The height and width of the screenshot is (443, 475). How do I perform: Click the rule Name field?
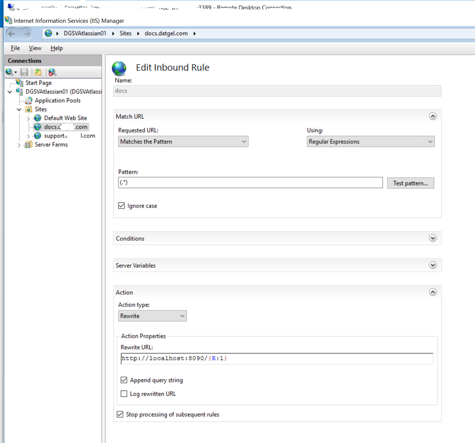[x=277, y=91]
